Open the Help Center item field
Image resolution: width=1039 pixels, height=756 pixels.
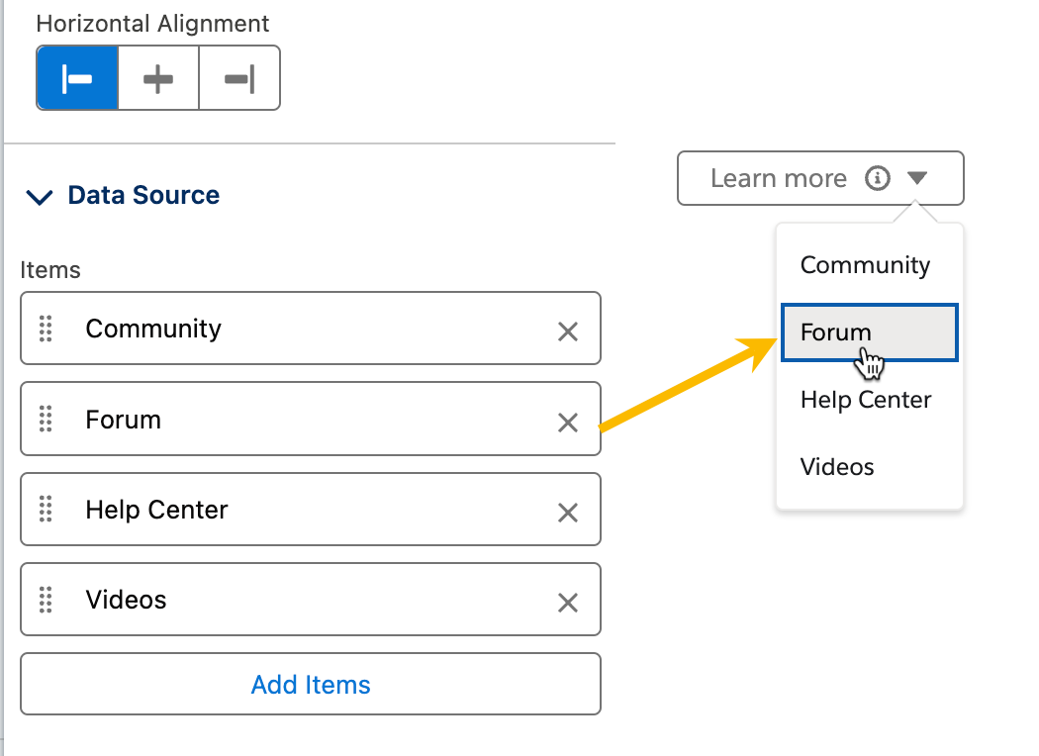click(297, 510)
